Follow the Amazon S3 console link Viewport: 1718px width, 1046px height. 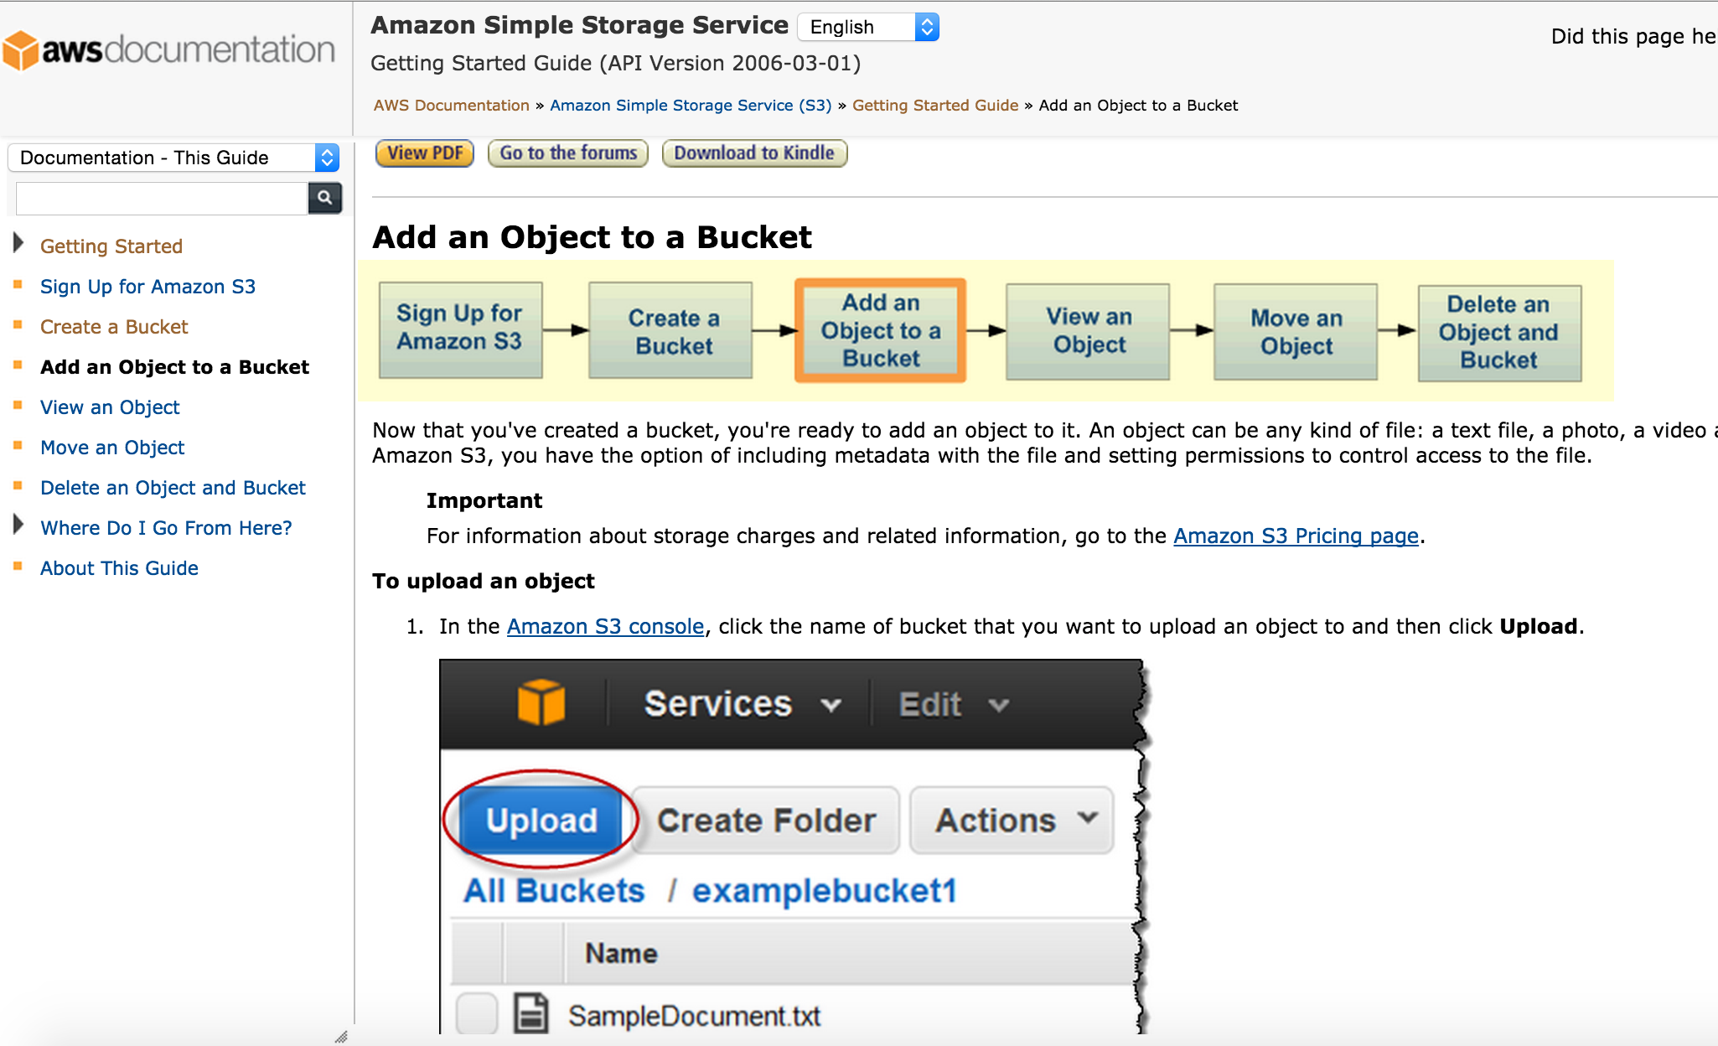point(605,626)
